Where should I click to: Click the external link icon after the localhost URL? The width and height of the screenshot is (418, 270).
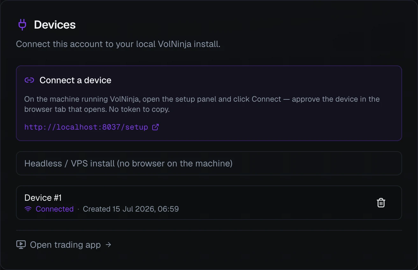(x=155, y=127)
